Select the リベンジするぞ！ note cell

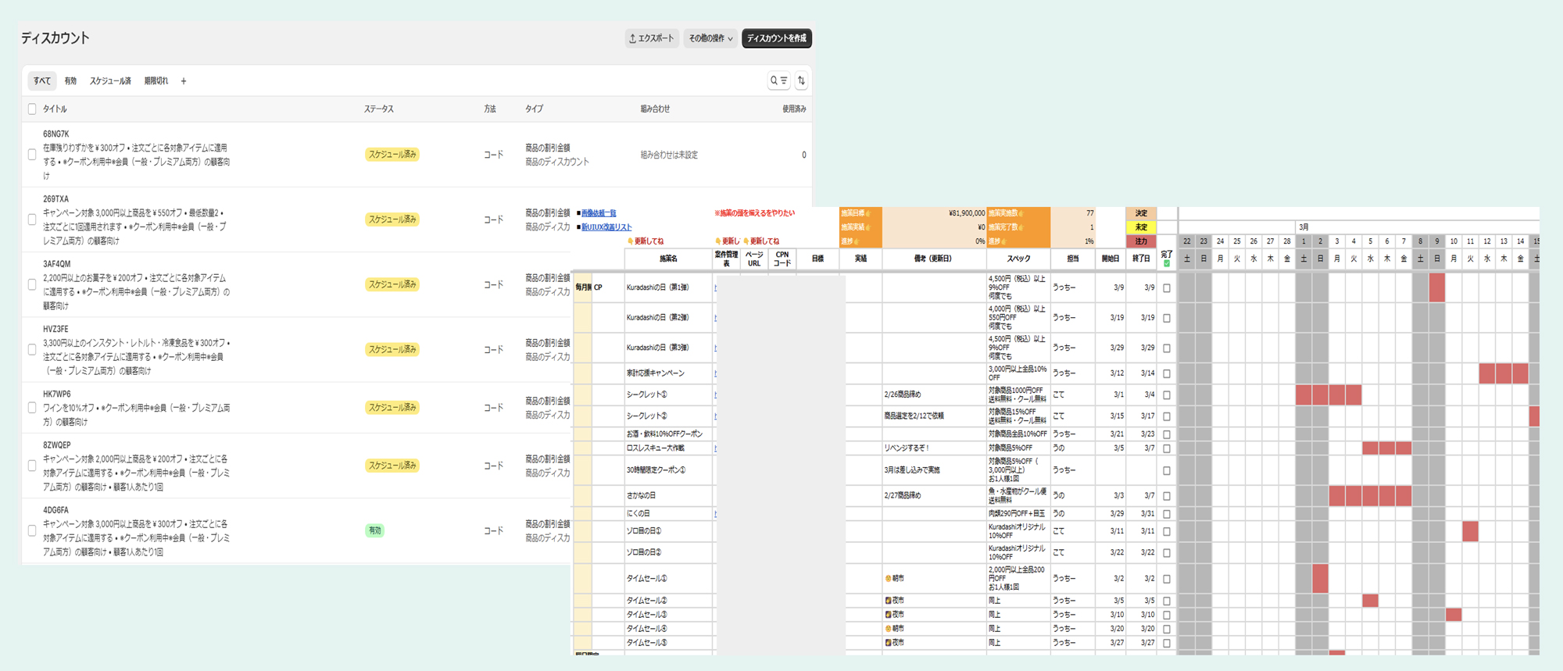[934, 448]
